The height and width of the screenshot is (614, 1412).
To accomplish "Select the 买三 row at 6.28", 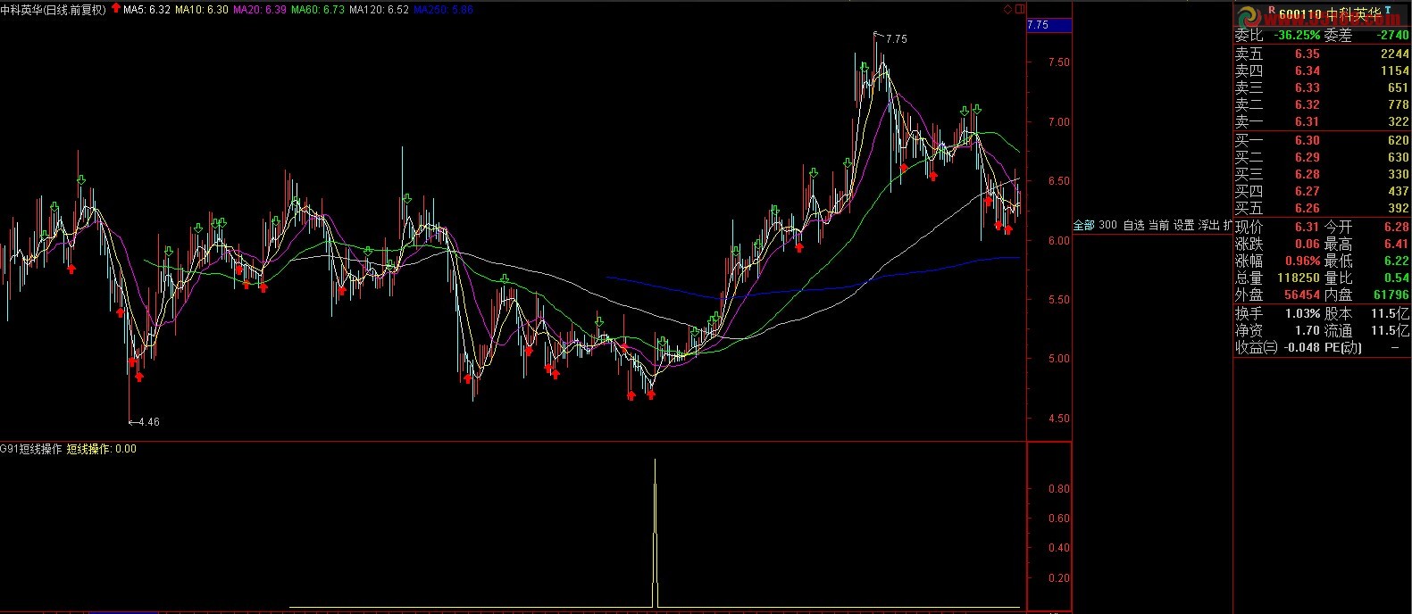I will (x=1322, y=174).
